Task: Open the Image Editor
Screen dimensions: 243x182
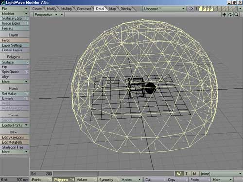Action: pos(15,23)
